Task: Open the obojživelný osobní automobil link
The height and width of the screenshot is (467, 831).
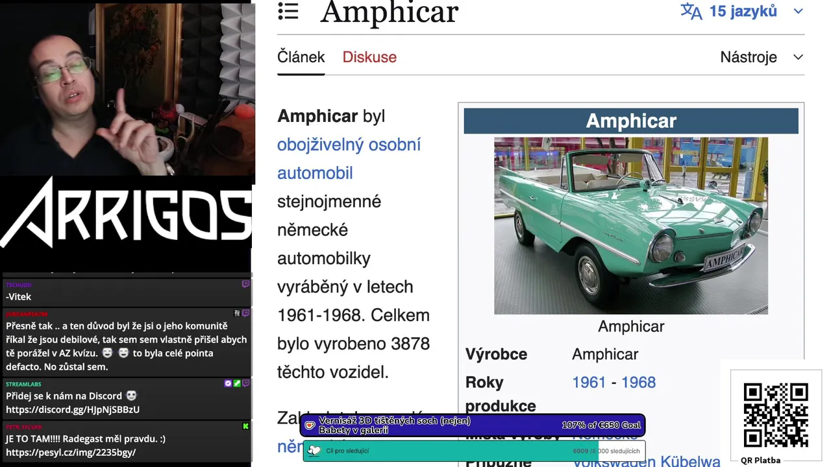Action: click(x=349, y=159)
